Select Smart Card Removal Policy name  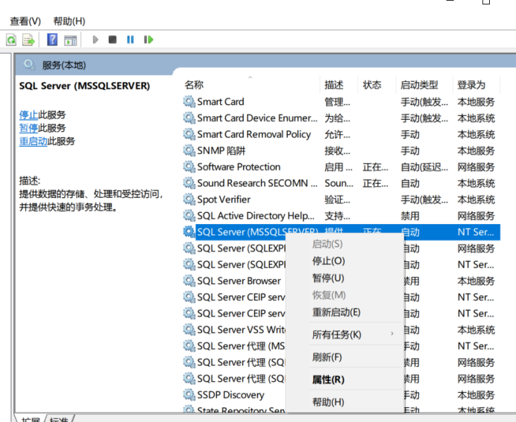[x=254, y=134]
